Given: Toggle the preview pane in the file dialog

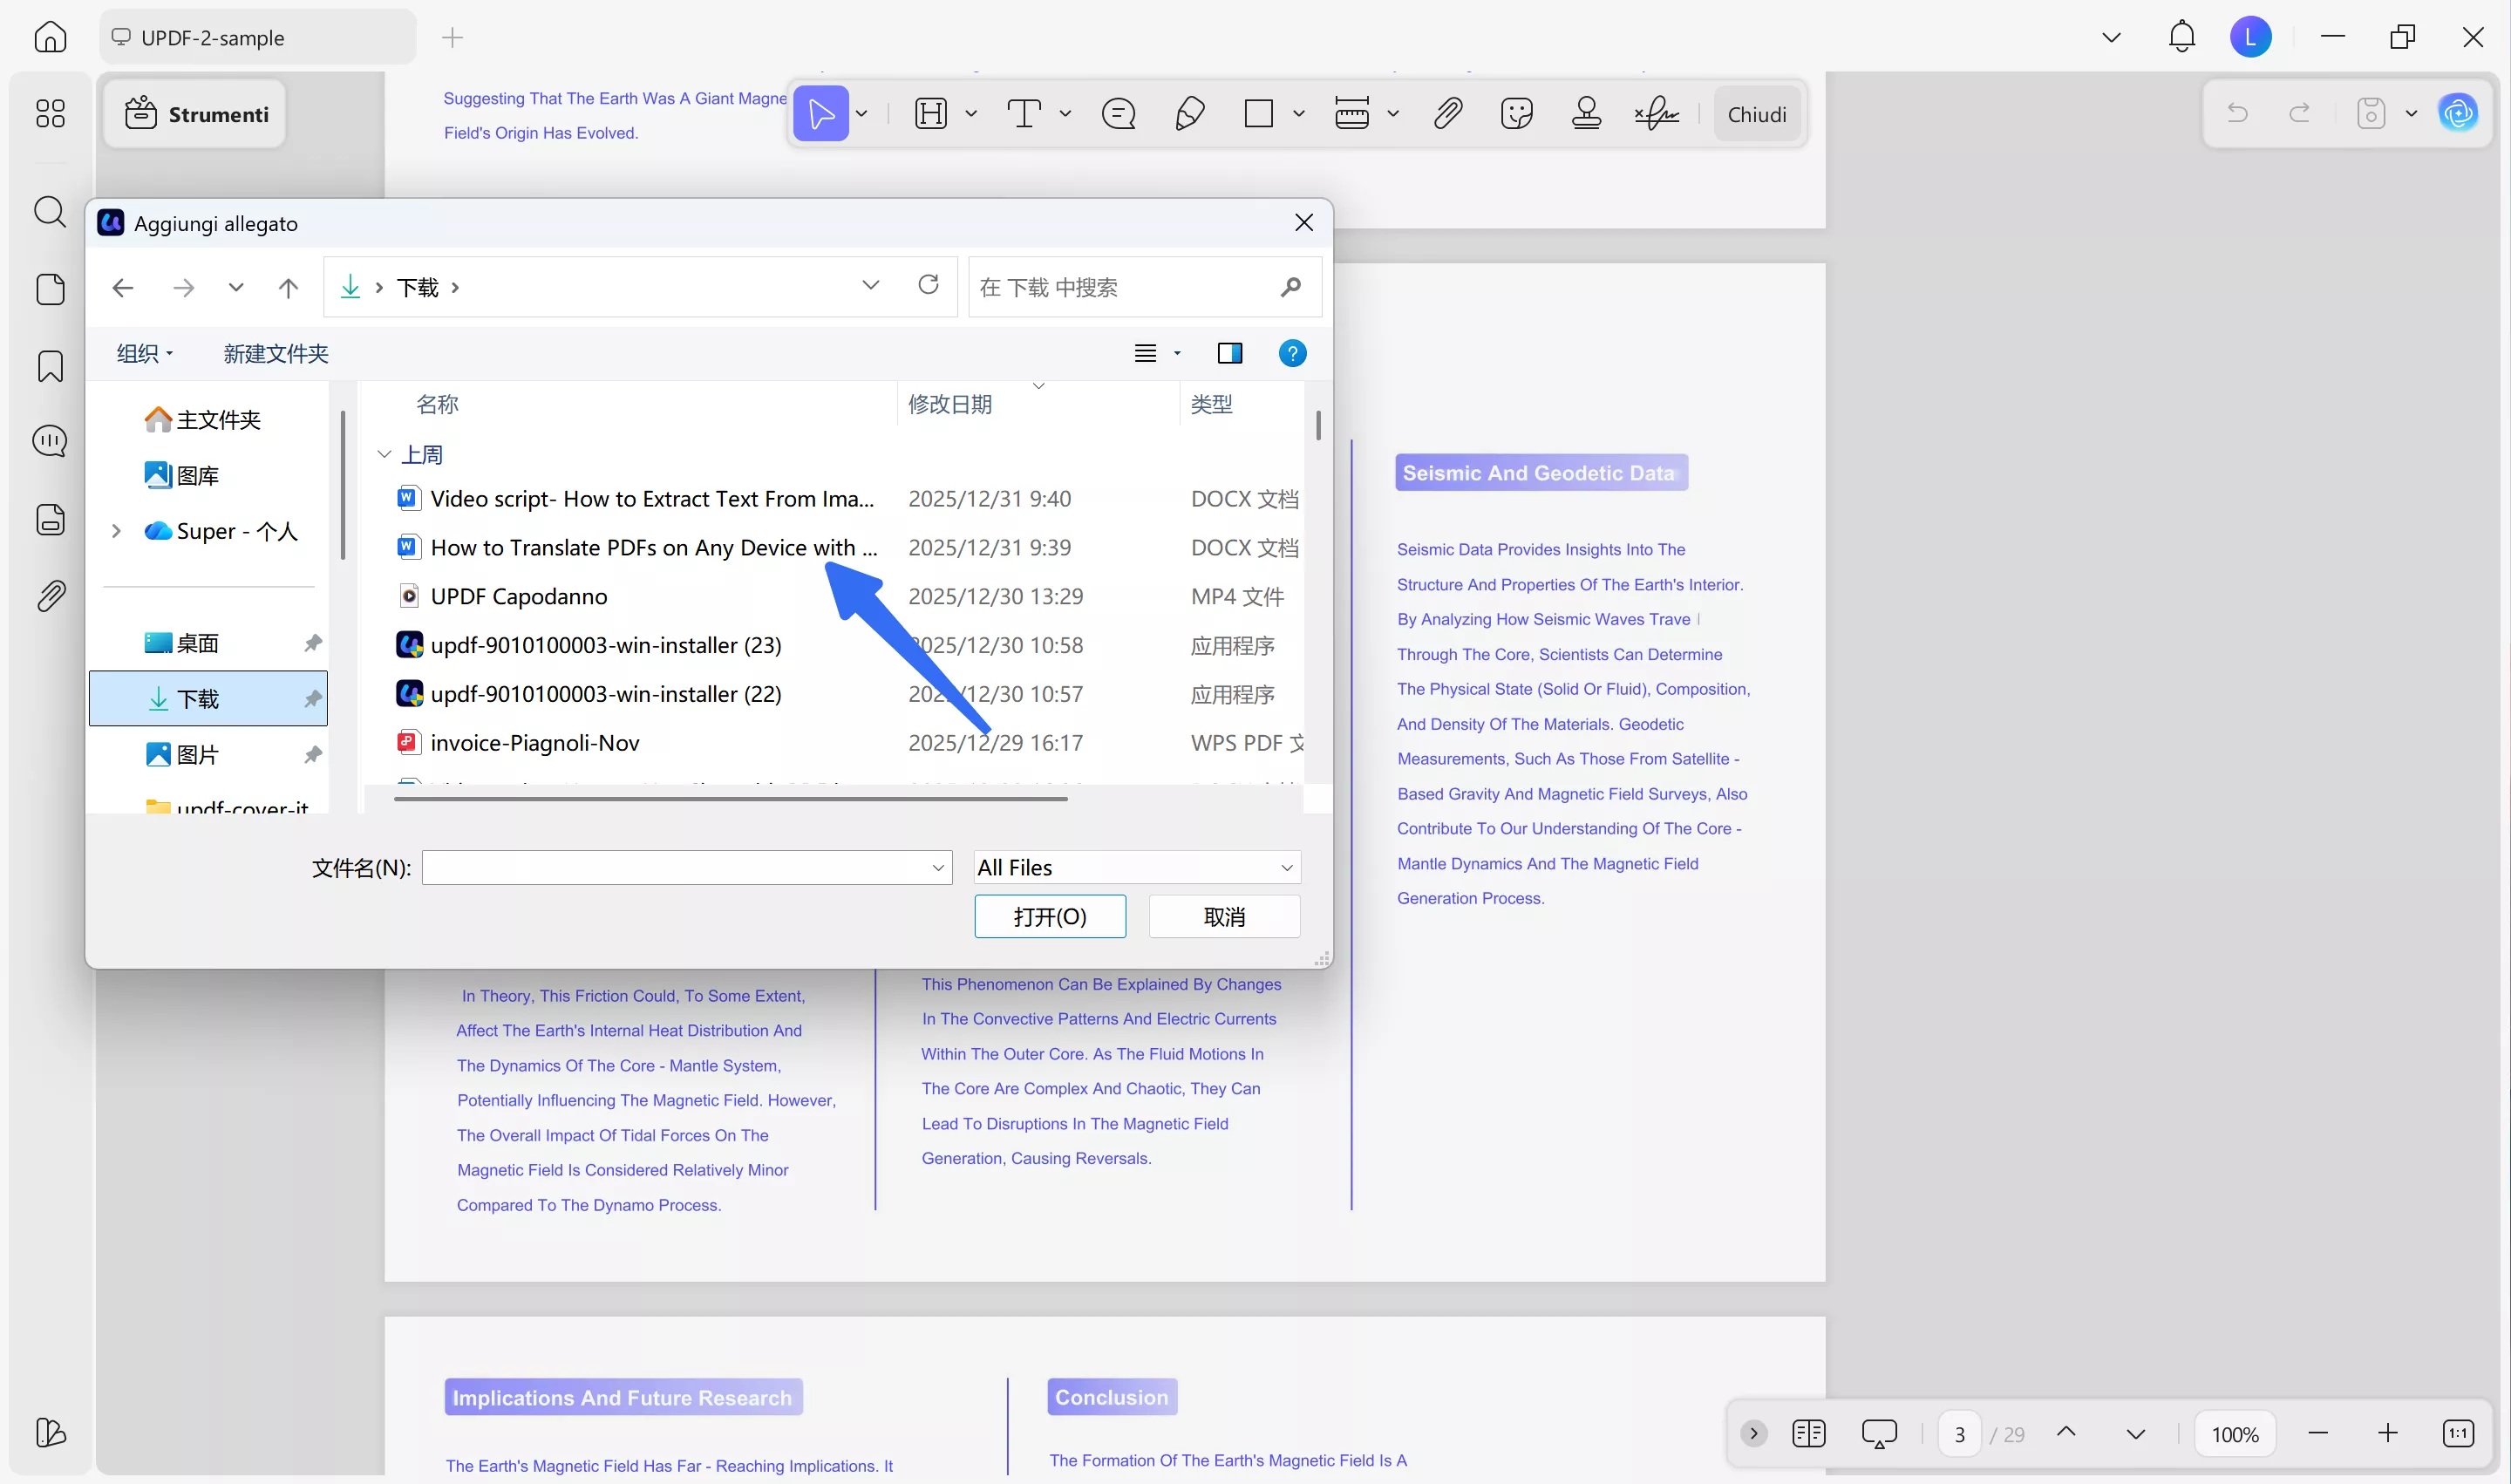Looking at the screenshot, I should coord(1230,352).
